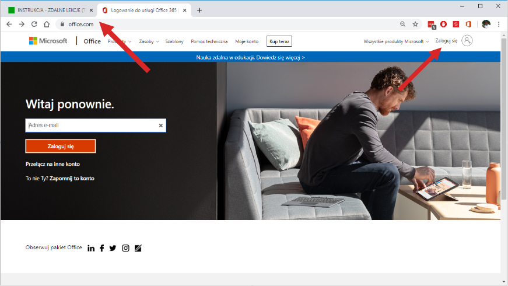
Task: Open Pomoc techniczna menu item
Action: pyautogui.click(x=209, y=41)
